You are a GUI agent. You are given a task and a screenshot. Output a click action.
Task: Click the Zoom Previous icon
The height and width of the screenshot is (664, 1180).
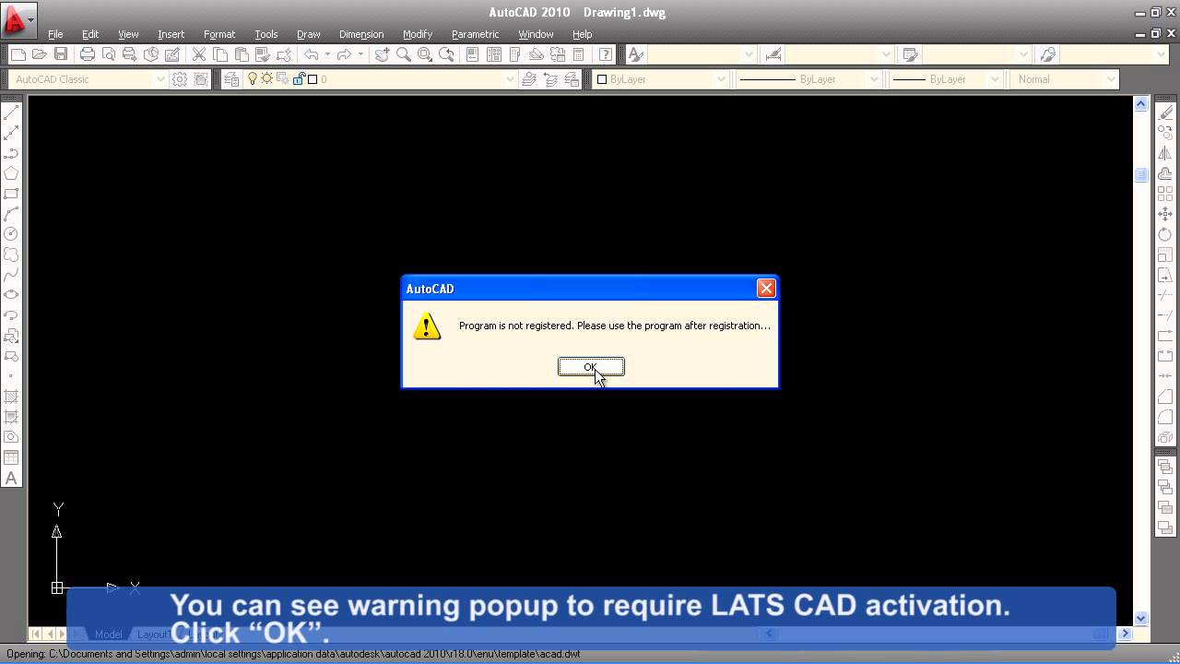click(x=447, y=55)
